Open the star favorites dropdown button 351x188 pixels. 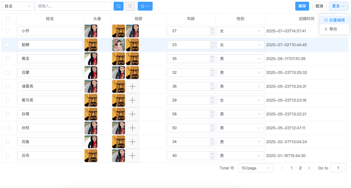click(x=145, y=6)
